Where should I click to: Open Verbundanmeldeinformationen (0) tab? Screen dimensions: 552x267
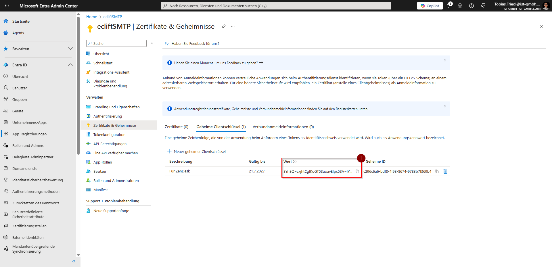pos(283,127)
